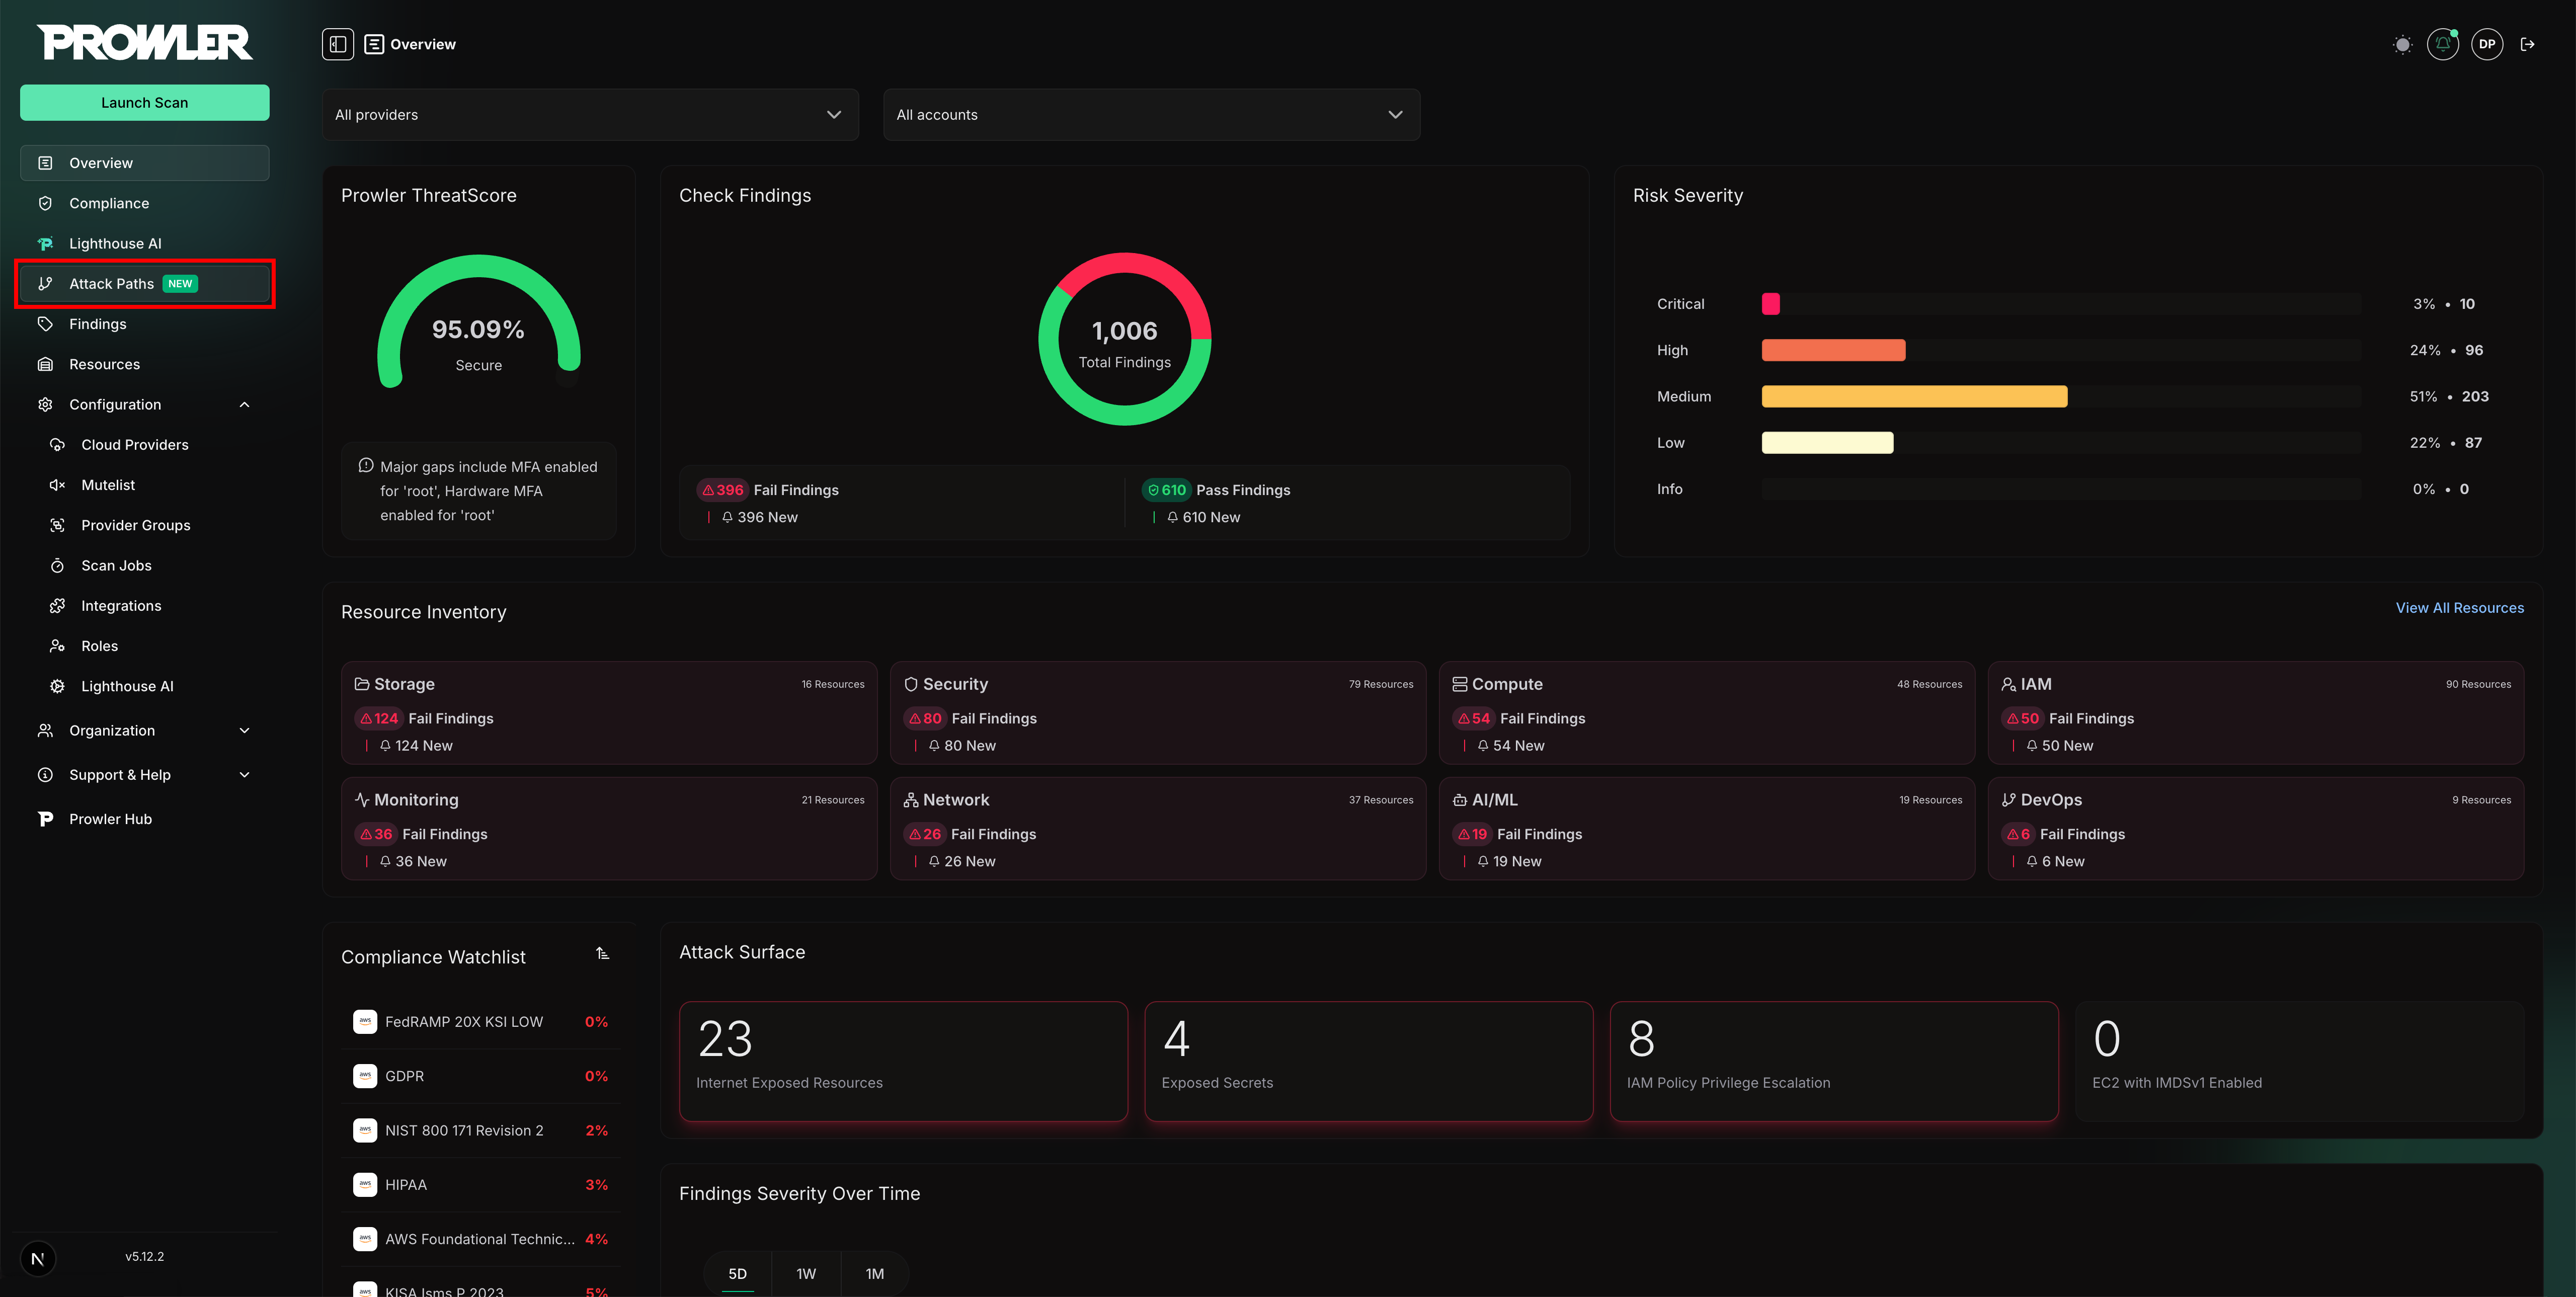Image resolution: width=2576 pixels, height=1297 pixels.
Task: Select the 1W time range tab
Action: (x=805, y=1273)
